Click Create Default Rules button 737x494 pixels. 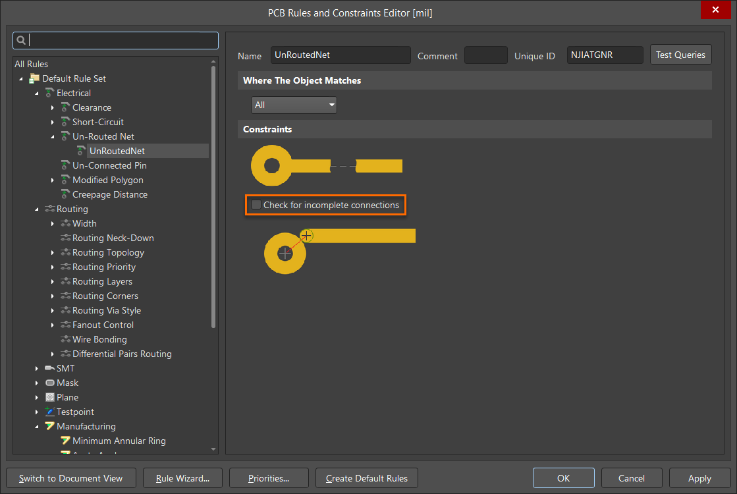[367, 478]
